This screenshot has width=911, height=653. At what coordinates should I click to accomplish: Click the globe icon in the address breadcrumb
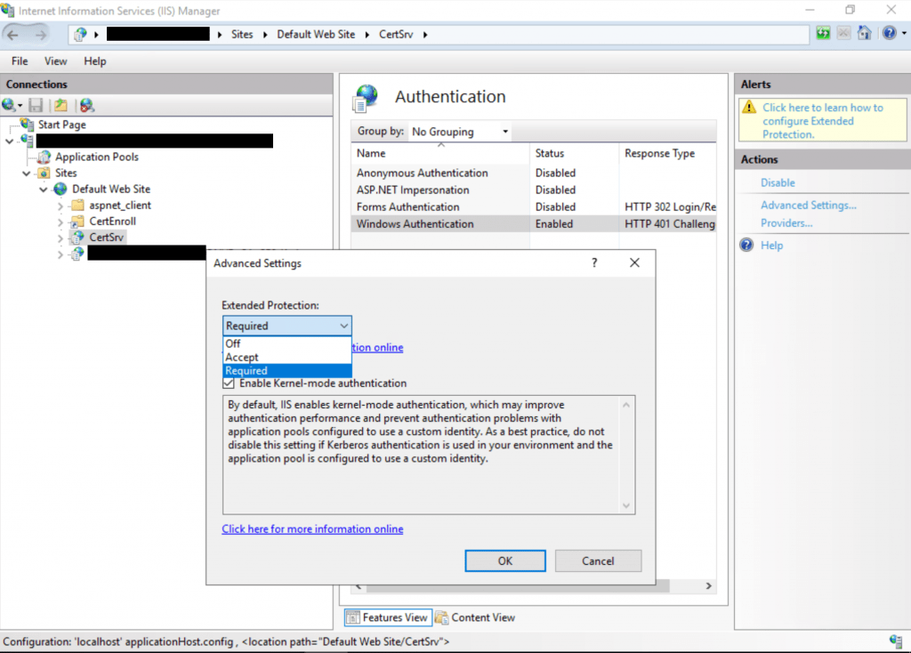[x=80, y=35]
